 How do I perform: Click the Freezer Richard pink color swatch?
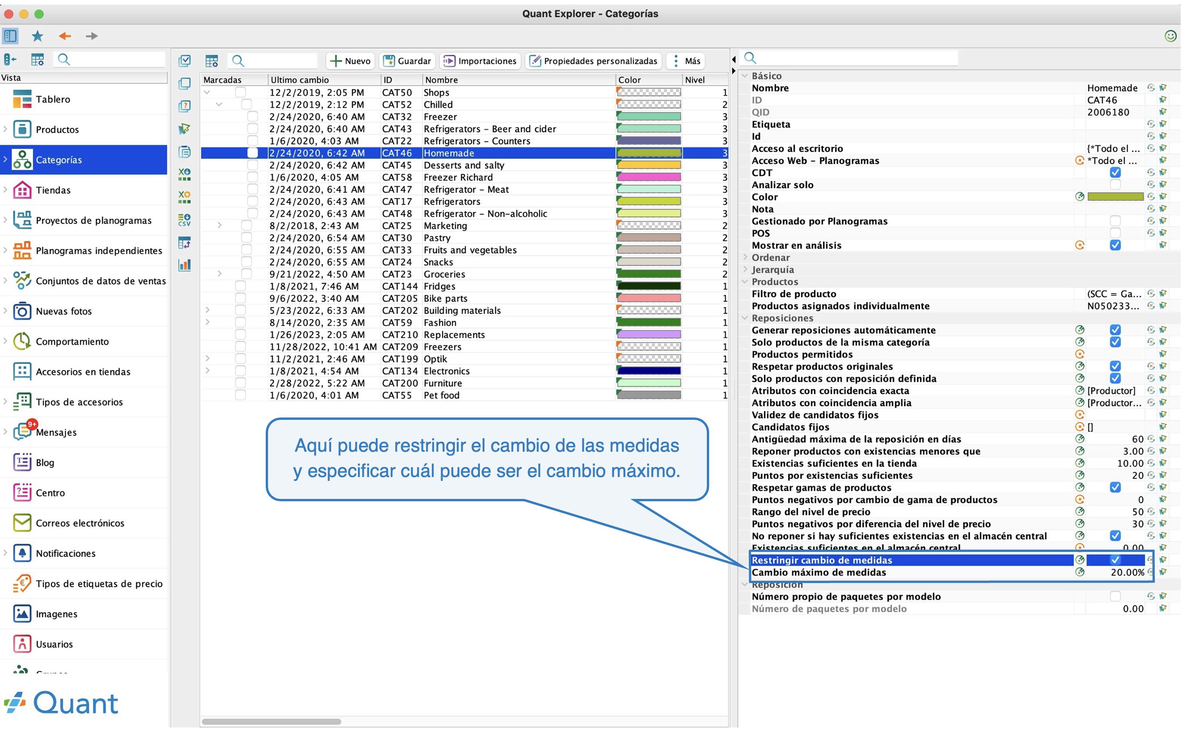coord(649,177)
